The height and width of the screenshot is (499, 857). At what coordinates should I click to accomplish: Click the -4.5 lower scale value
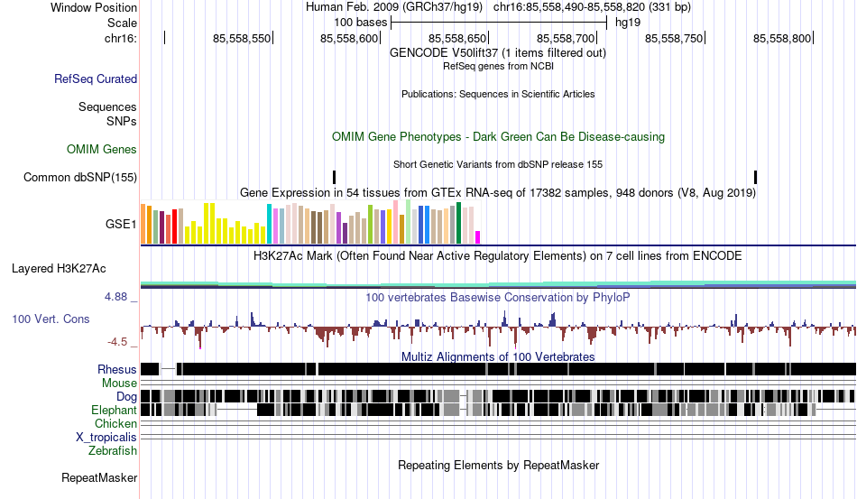click(x=117, y=342)
